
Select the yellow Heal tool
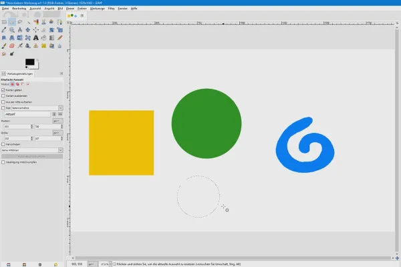coord(43,46)
